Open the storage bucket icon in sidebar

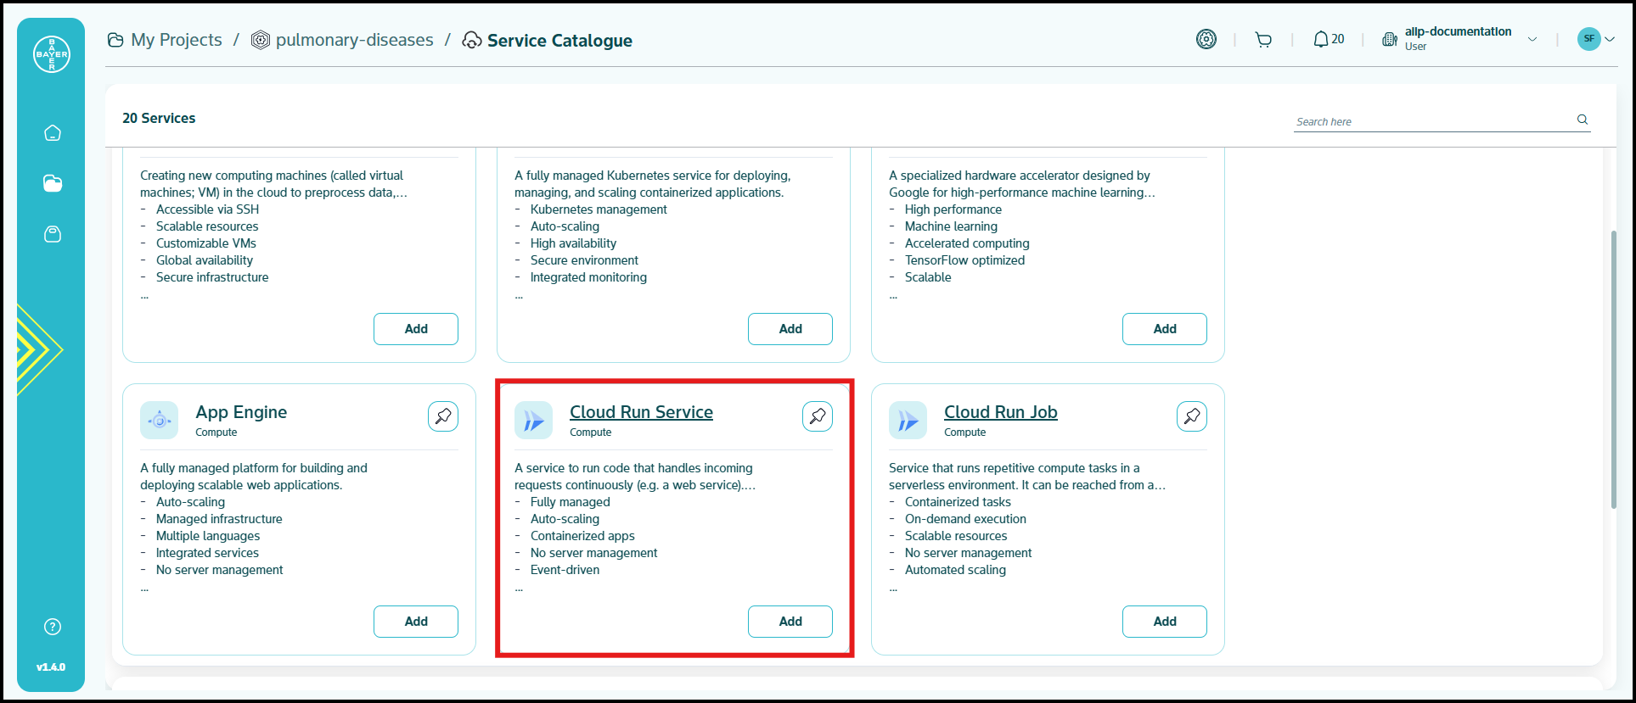pos(53,234)
